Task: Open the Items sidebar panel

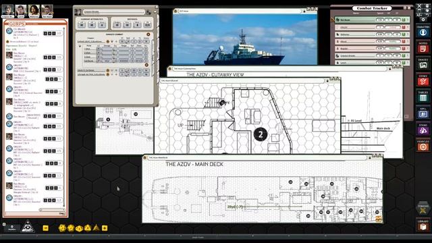Action: pyautogui.click(x=423, y=129)
